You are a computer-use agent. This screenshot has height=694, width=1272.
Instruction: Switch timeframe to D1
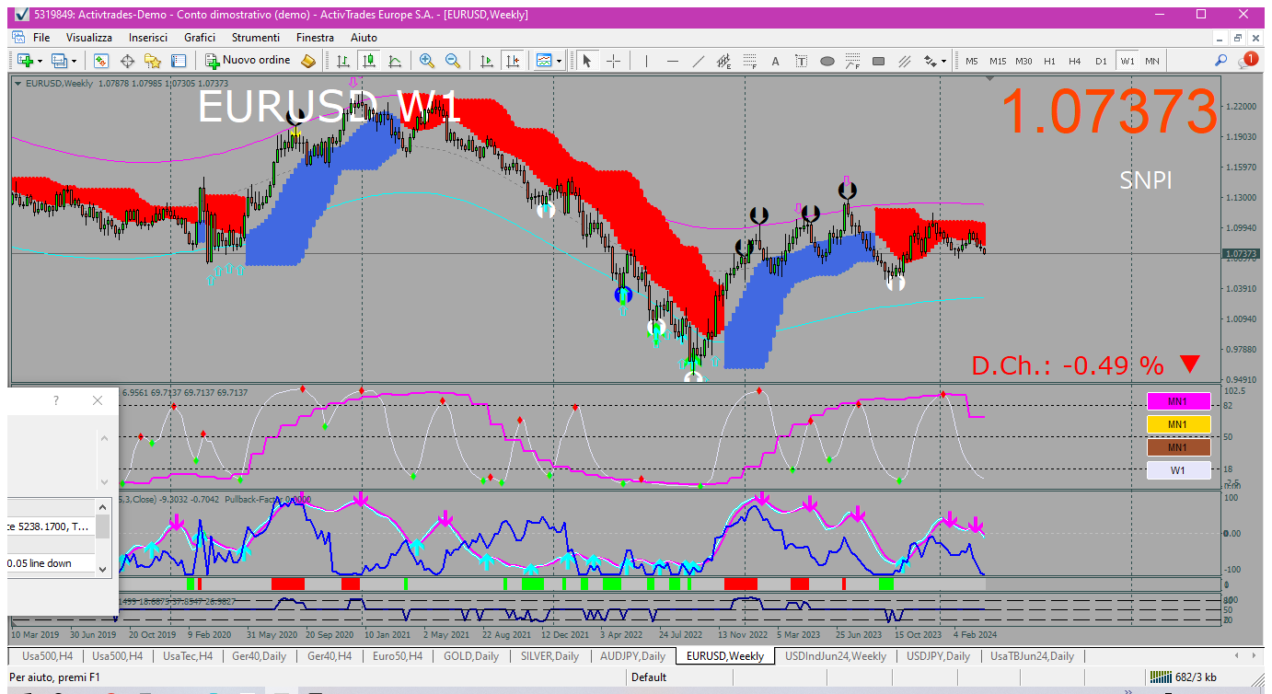tap(1101, 61)
